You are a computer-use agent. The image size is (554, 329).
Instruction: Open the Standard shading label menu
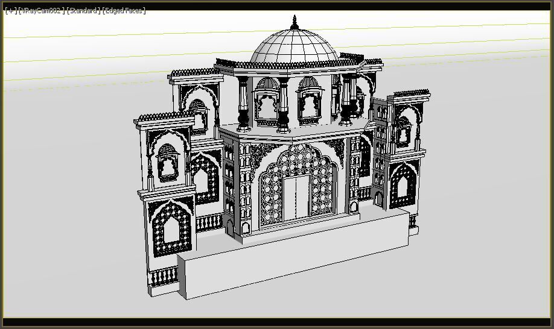(x=83, y=11)
